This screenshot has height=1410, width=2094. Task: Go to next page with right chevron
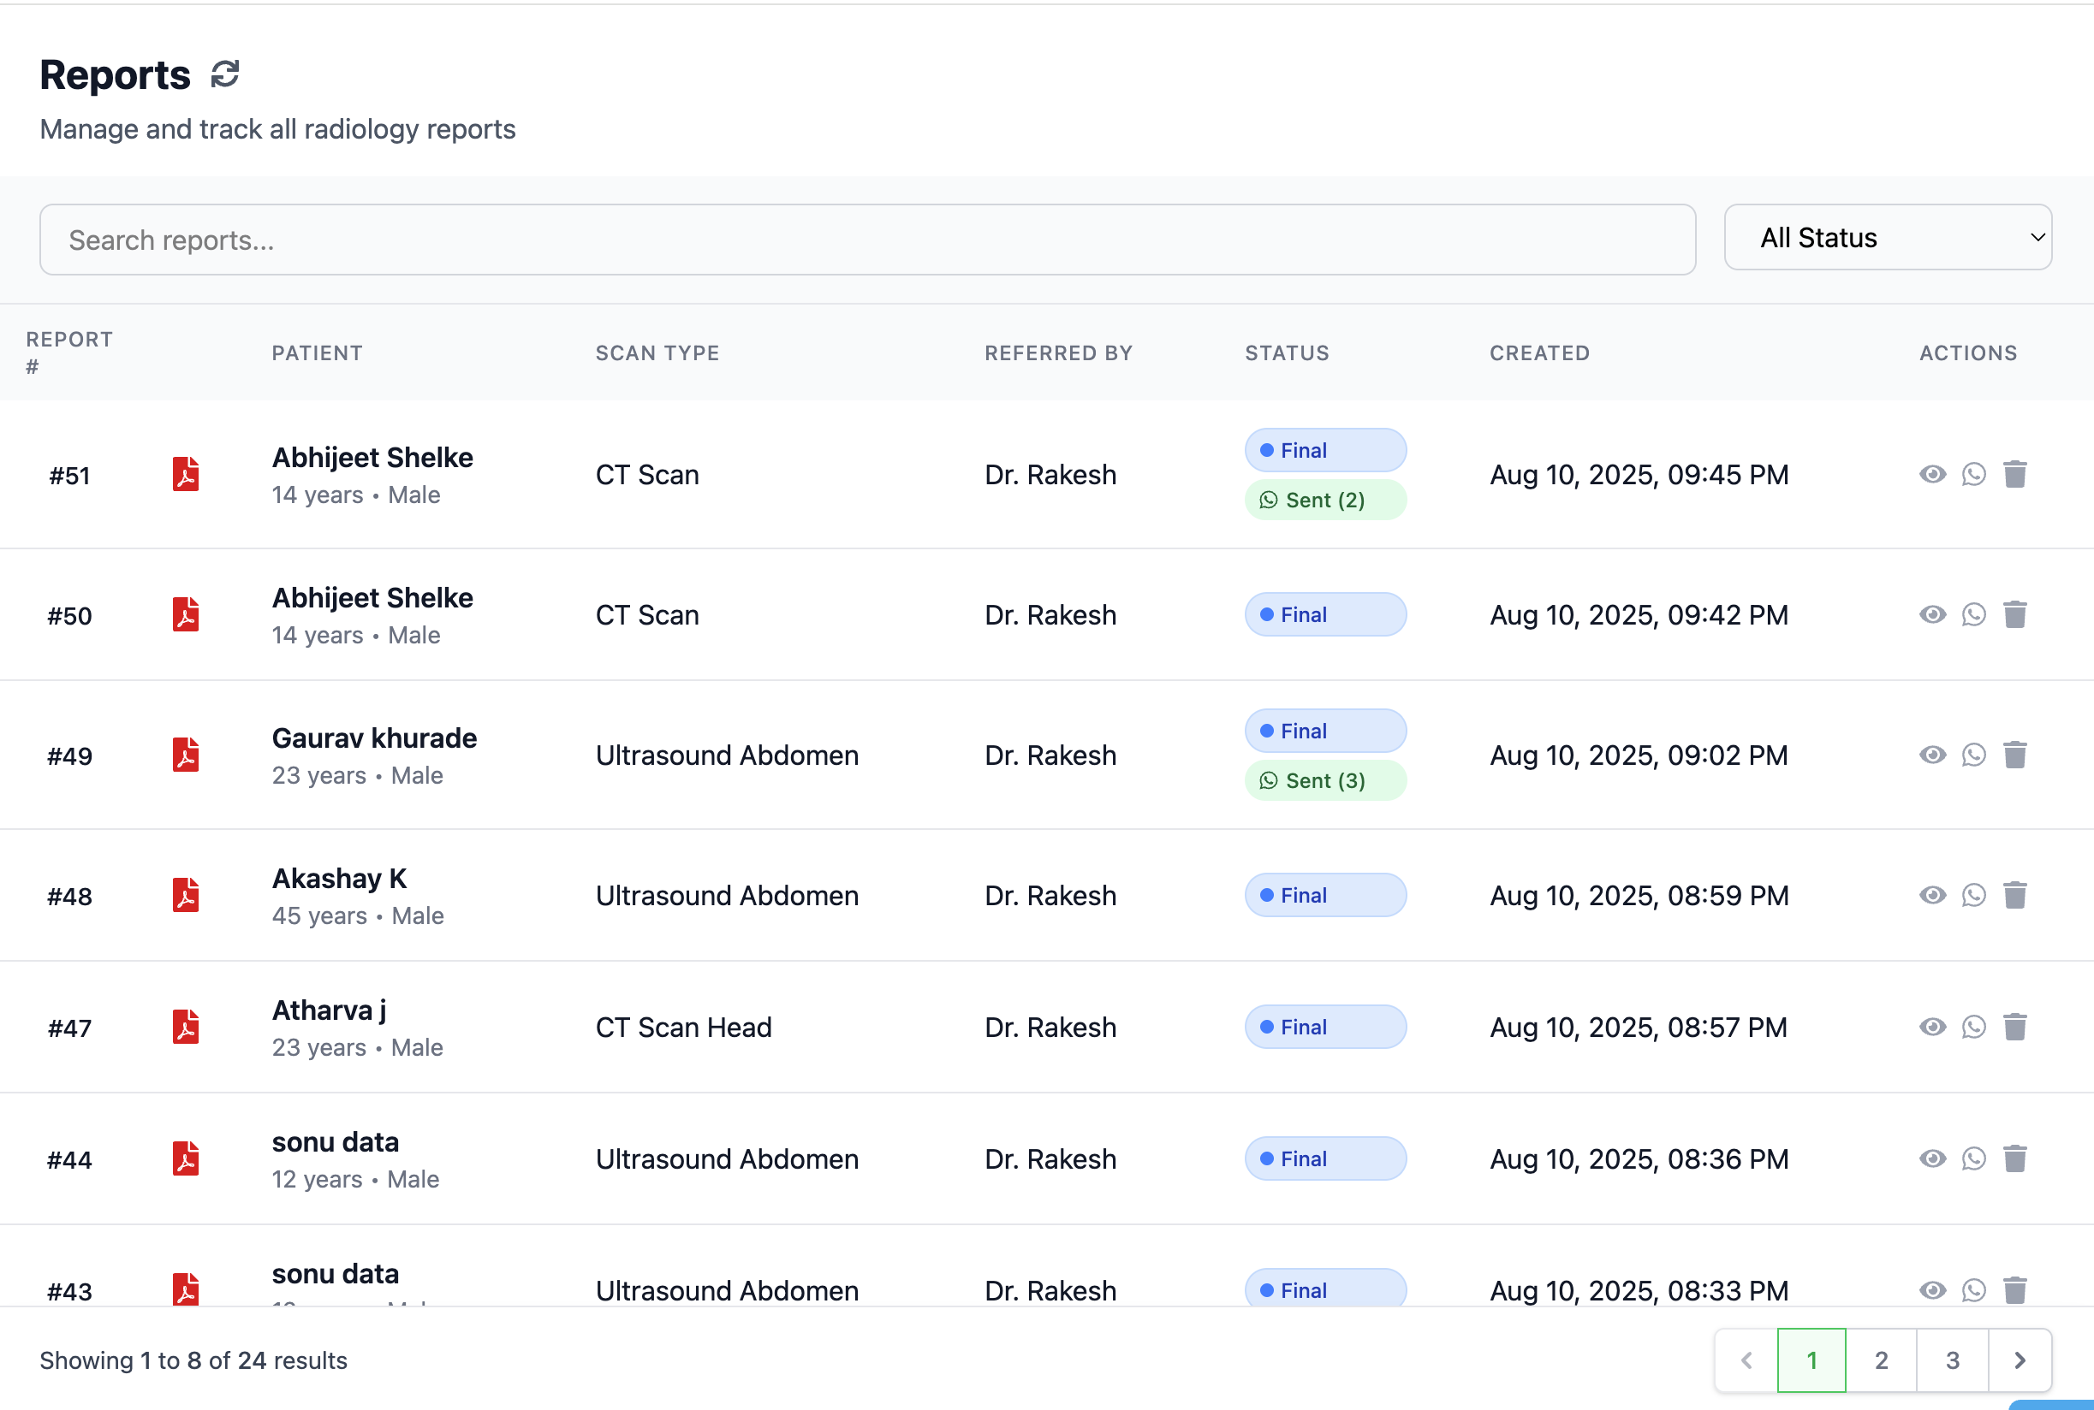(2020, 1360)
